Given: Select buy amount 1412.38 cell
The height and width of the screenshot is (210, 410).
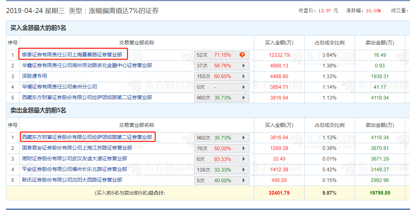Looking at the screenshot, I should click(279, 170).
